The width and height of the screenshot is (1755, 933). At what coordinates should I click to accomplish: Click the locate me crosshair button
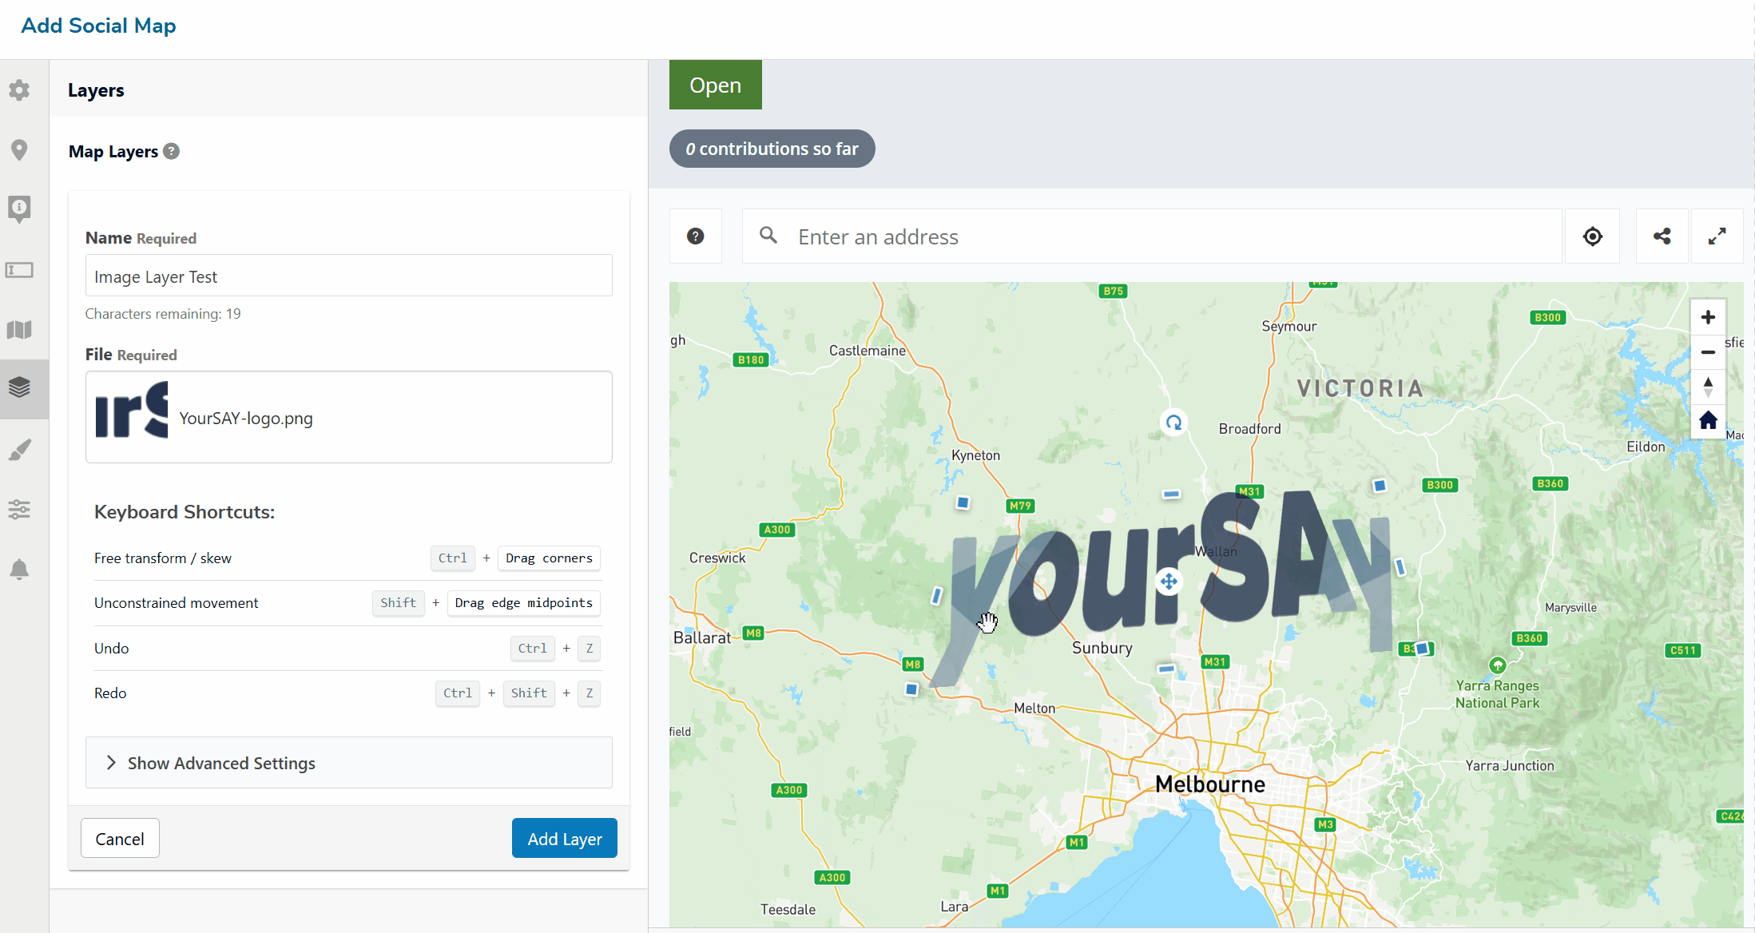pos(1592,236)
